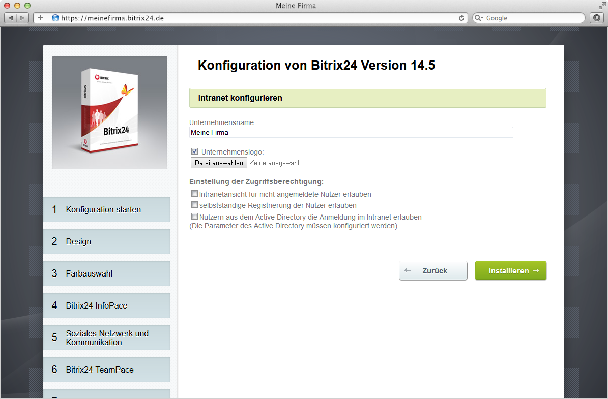Open step 1 Konfiguration starten
The image size is (608, 399).
(x=107, y=209)
